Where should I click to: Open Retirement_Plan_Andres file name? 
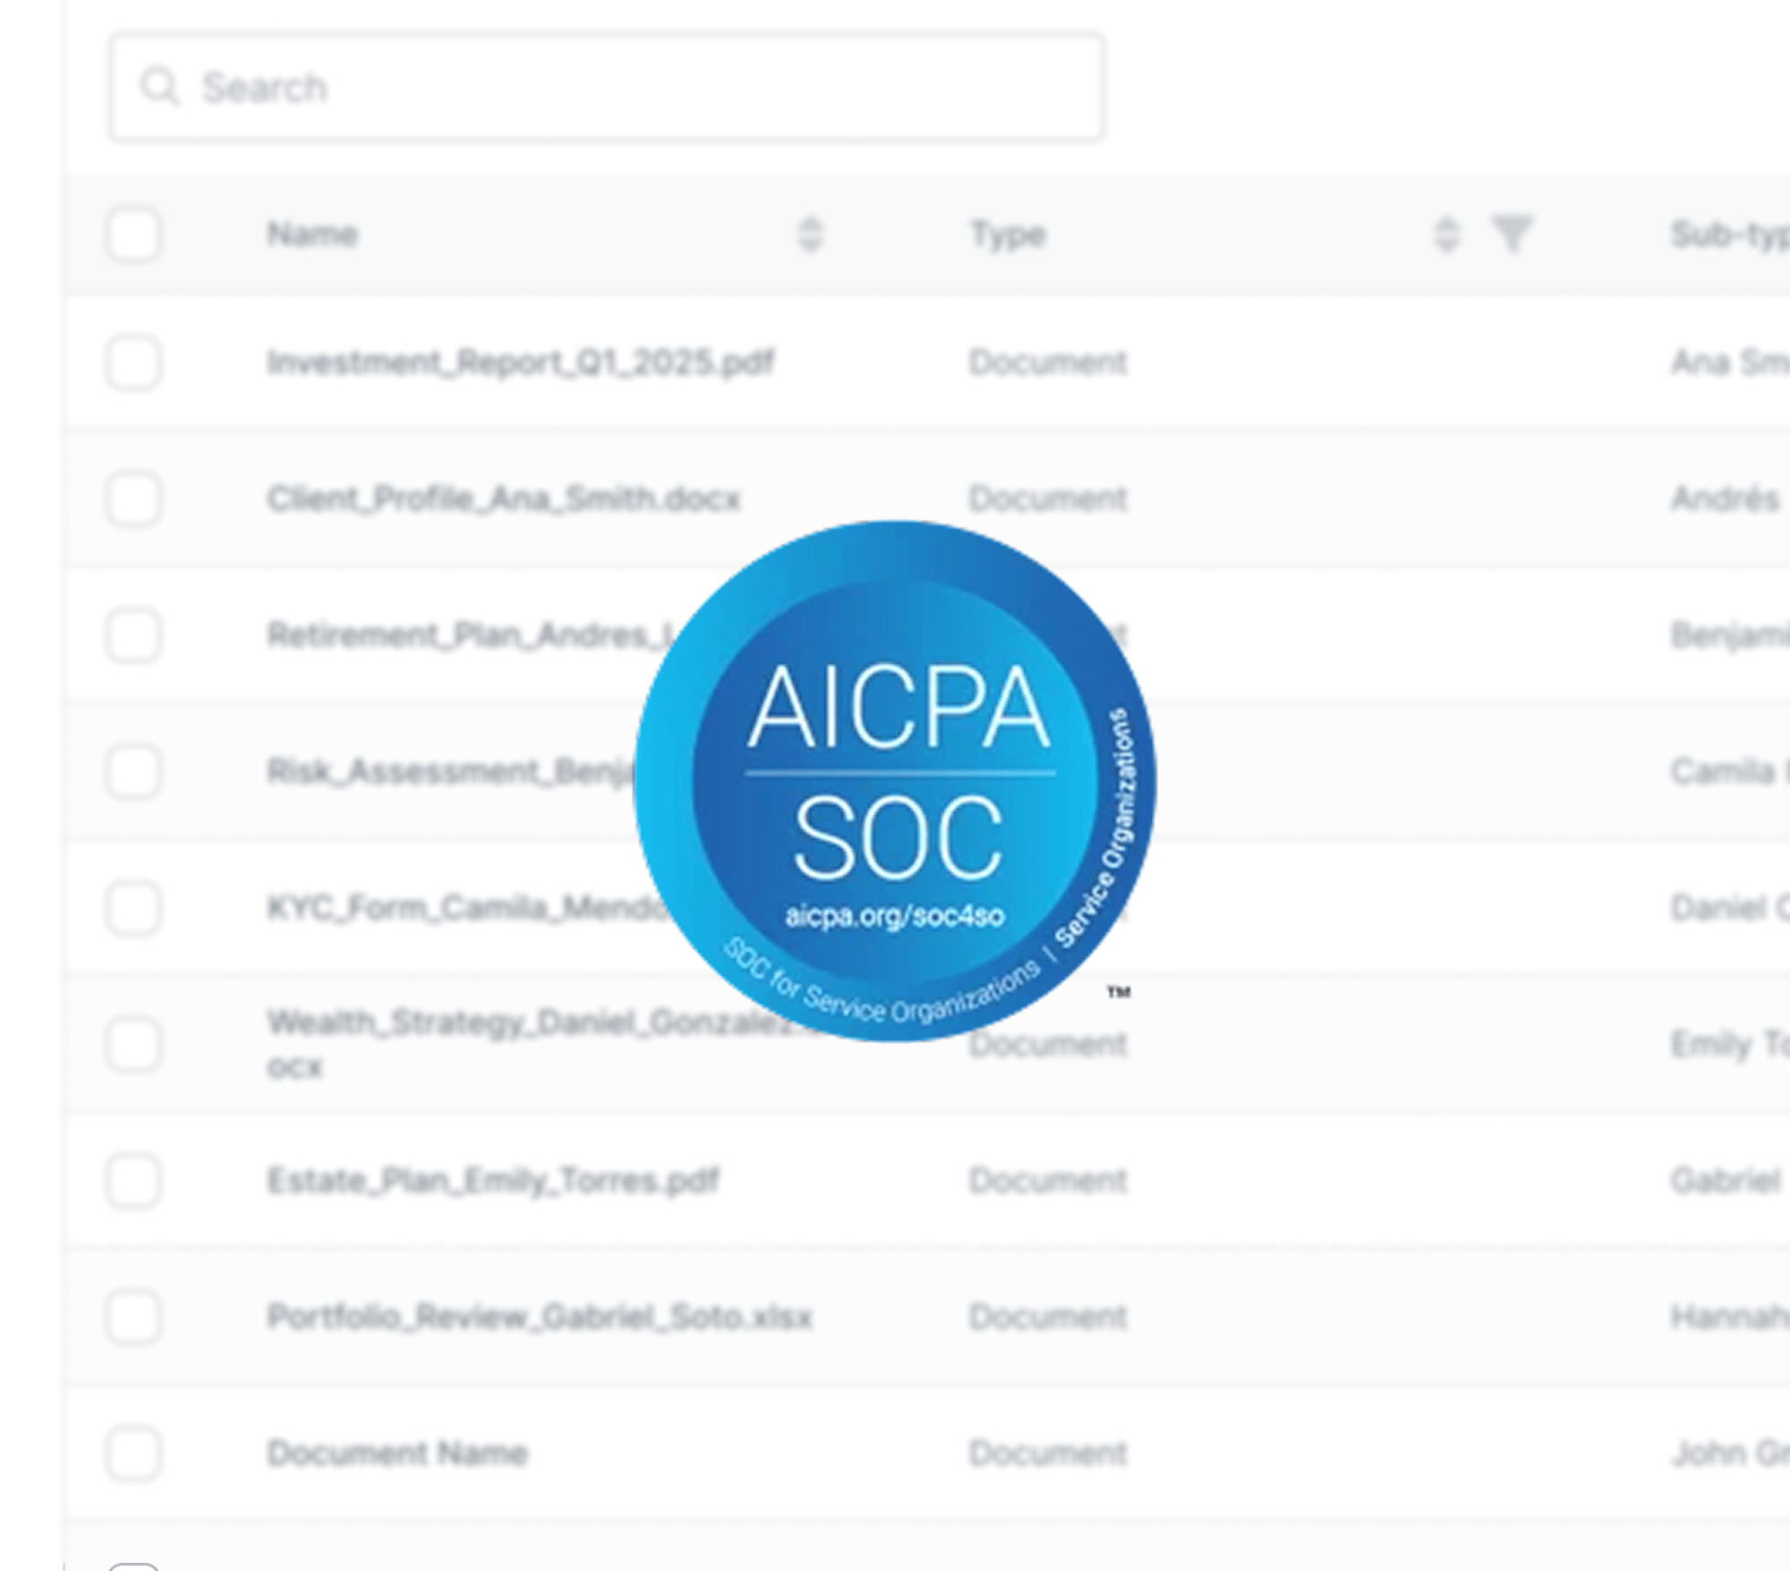coord(469,635)
